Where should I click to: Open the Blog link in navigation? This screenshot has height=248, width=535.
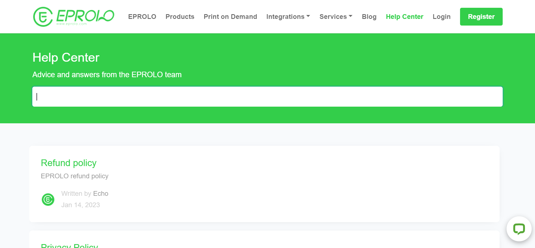pyautogui.click(x=369, y=17)
